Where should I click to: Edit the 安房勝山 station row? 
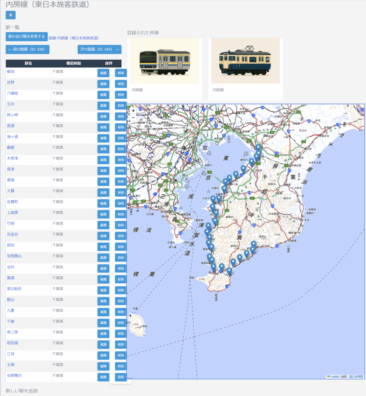click(104, 258)
